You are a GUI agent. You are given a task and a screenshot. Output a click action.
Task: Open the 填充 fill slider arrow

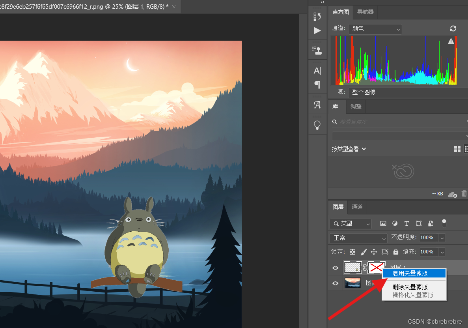click(x=442, y=252)
